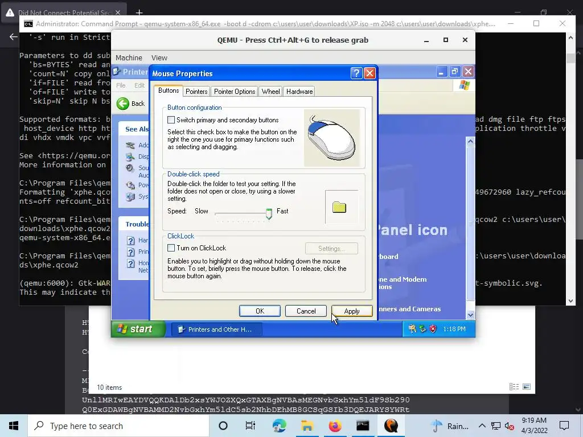Click the QEMU taskbar icon

(x=391, y=426)
